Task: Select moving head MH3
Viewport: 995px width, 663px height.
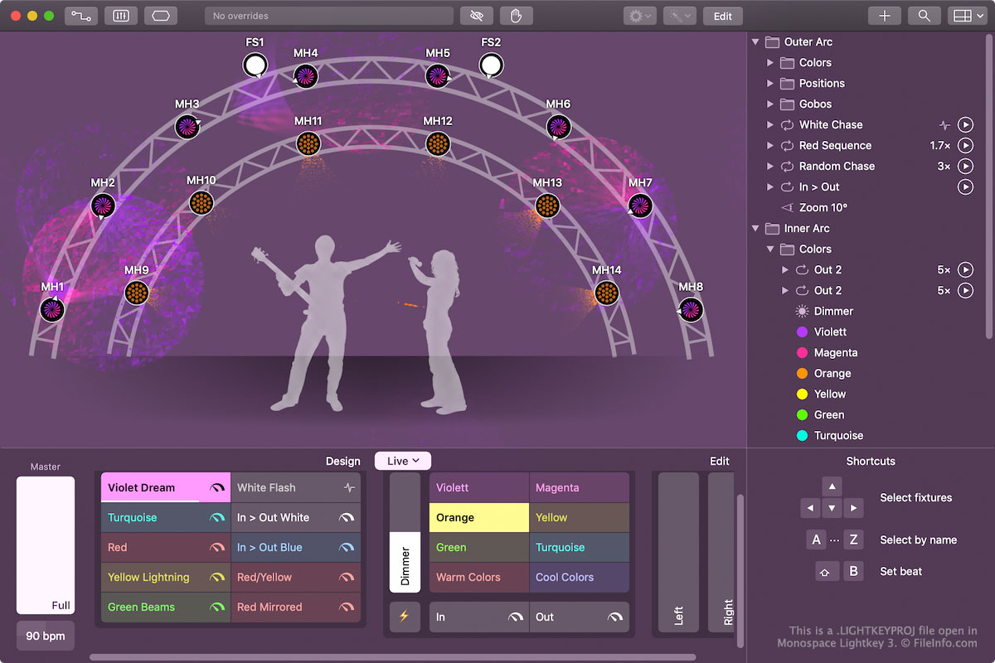Action: click(x=187, y=127)
